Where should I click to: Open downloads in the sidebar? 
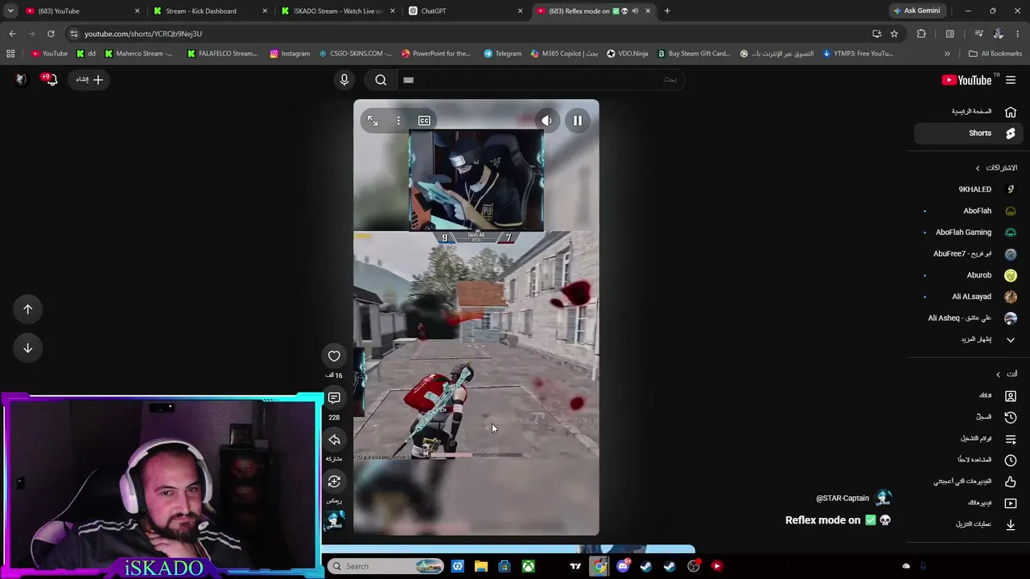coord(967,524)
